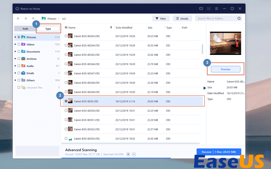Screen dimensions: 271x169
Task: Uncheck the Canon EOS 6D35.CR2 file
Action: click(66, 101)
